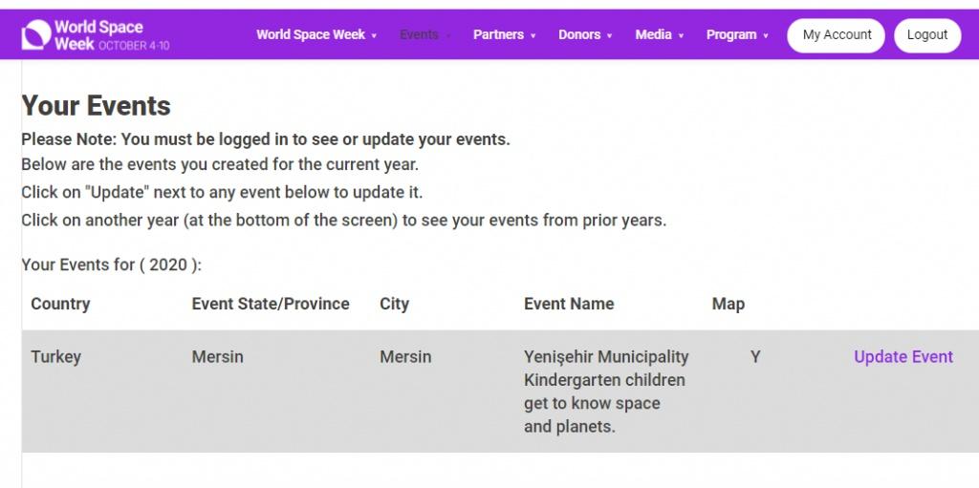Click the Yenişehir Municipality Kindergarten event name

point(605,392)
